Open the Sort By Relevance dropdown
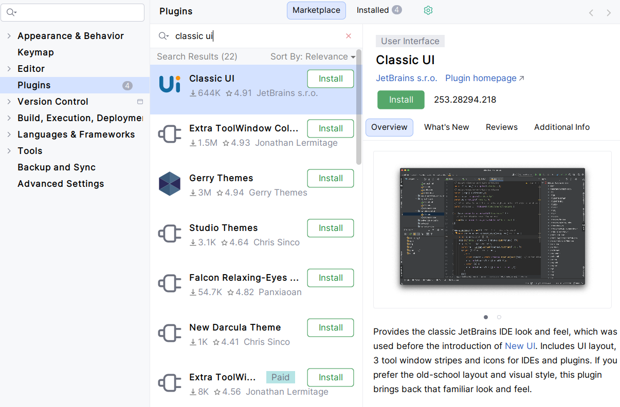Image resolution: width=620 pixels, height=407 pixels. click(313, 56)
